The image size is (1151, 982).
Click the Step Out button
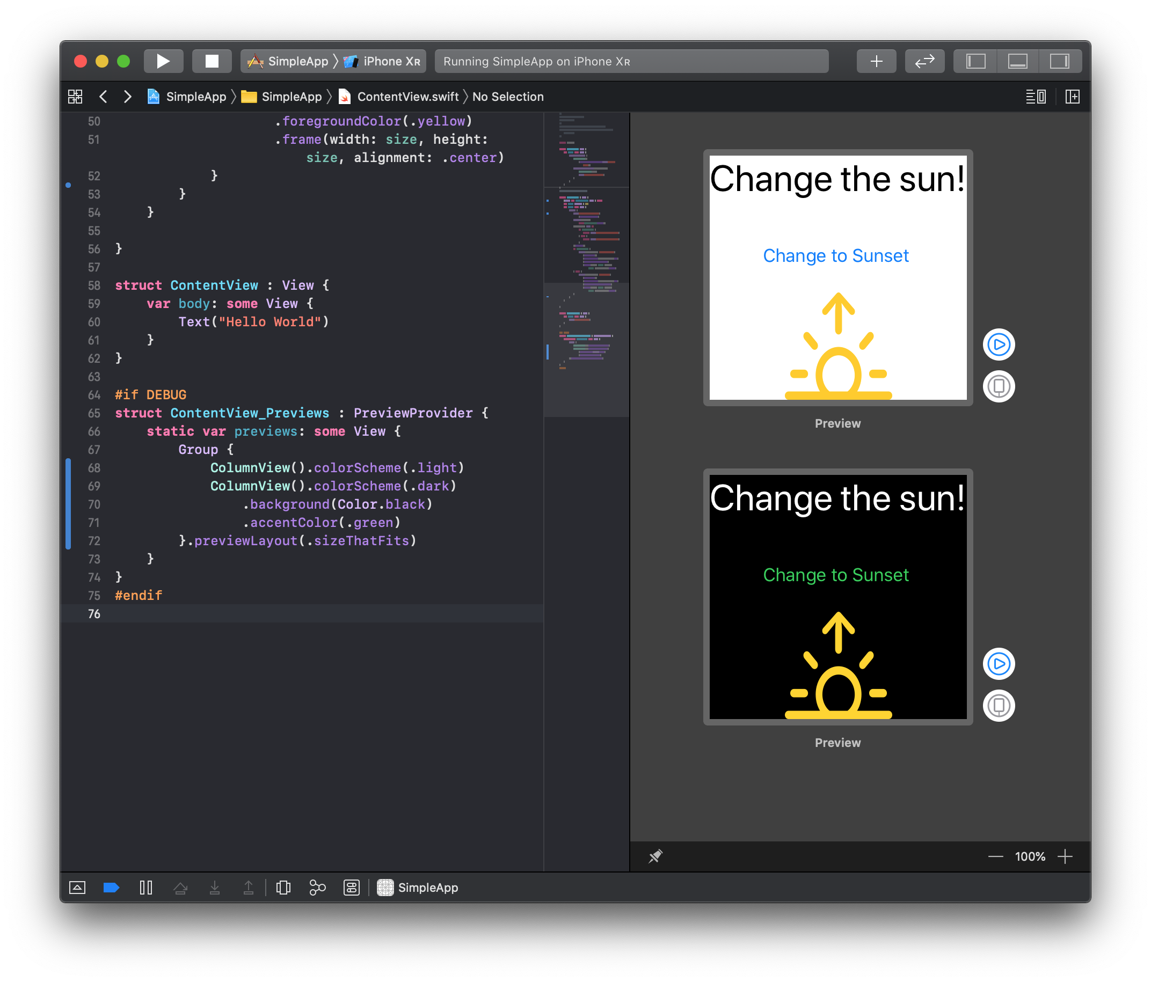coord(249,887)
